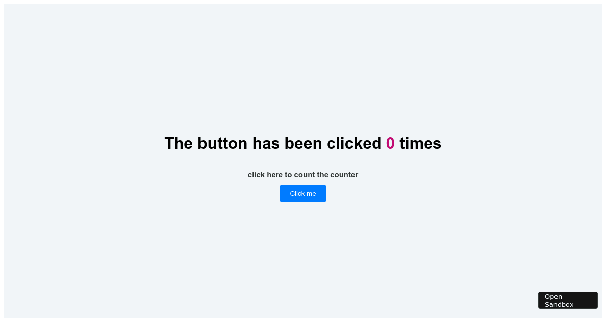This screenshot has height=318, width=606.
Task: Tap the blue rounded button below the subtitle
Action: click(303, 193)
